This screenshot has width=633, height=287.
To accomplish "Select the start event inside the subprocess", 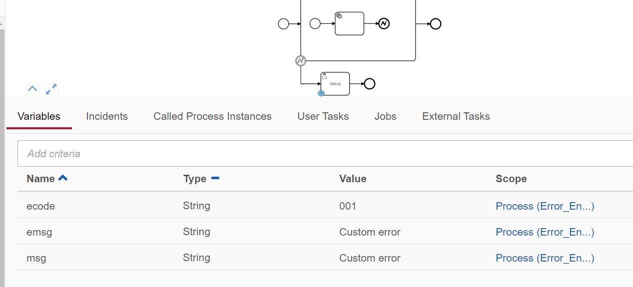I will pyautogui.click(x=315, y=23).
